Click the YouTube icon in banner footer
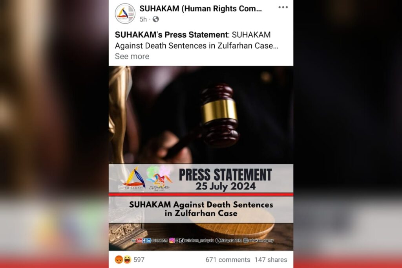402x268 pixels. pos(137,240)
